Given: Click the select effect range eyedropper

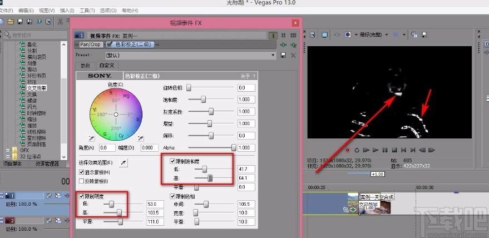Looking at the screenshot, I should coord(124,162).
